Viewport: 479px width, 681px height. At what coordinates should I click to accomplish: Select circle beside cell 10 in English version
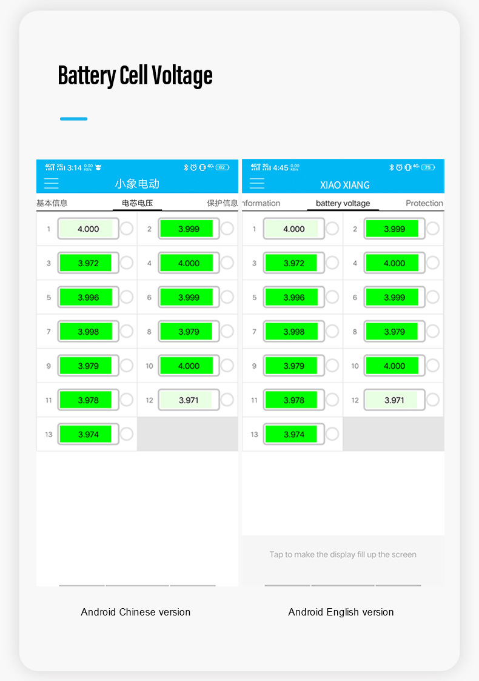tap(432, 366)
